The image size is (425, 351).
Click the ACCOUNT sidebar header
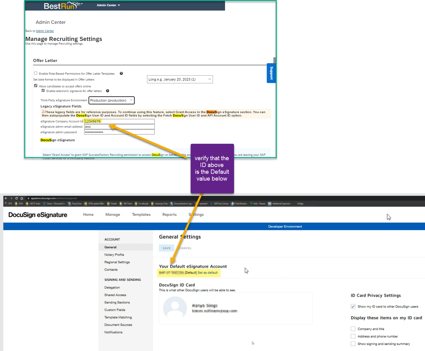[x=112, y=239]
